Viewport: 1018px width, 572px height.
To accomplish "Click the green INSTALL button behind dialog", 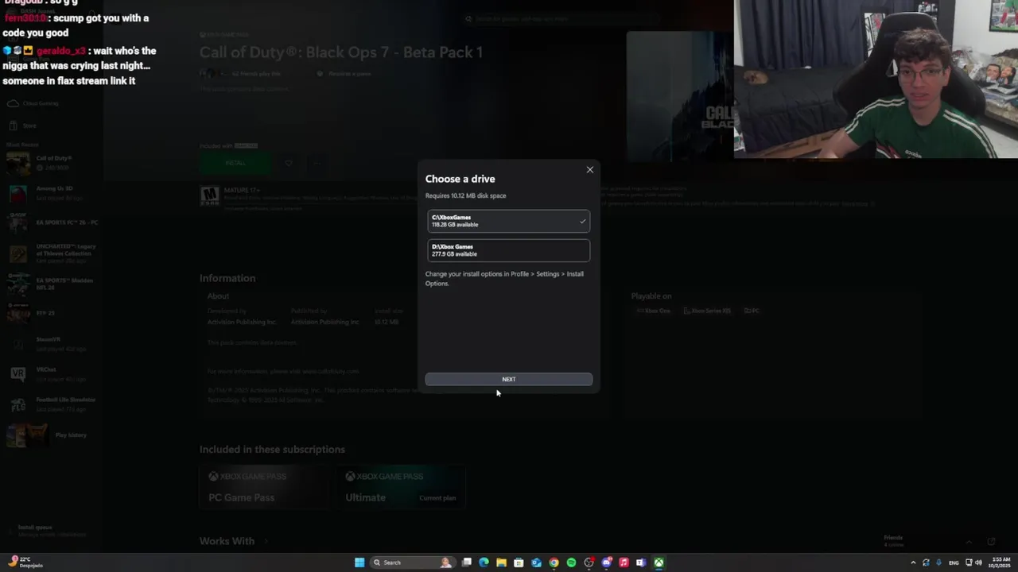I will 235,163.
